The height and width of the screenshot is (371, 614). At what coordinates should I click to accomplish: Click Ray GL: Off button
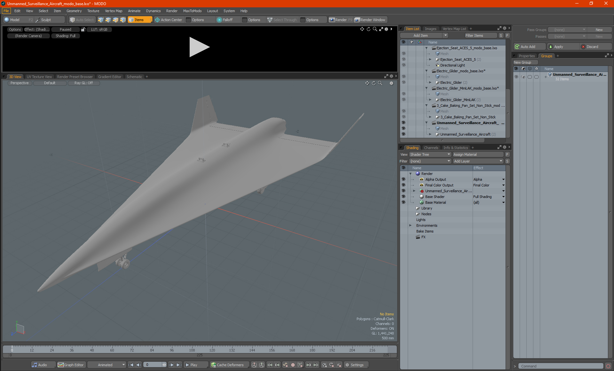[x=84, y=83]
